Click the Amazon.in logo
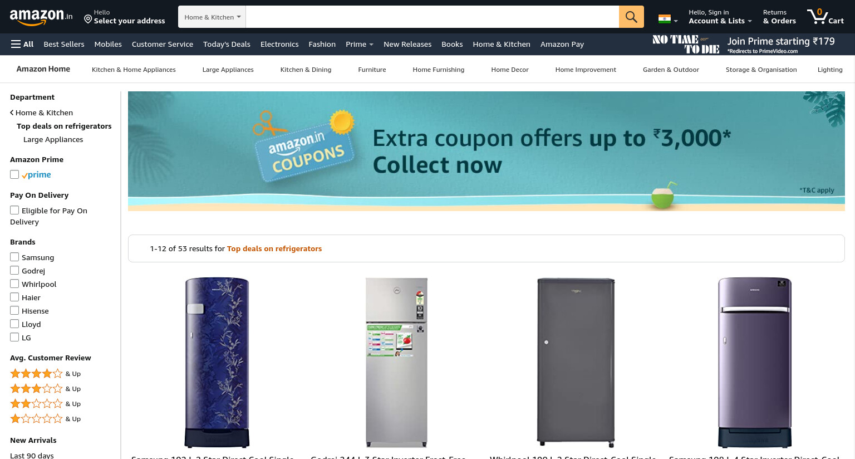 coord(41,17)
